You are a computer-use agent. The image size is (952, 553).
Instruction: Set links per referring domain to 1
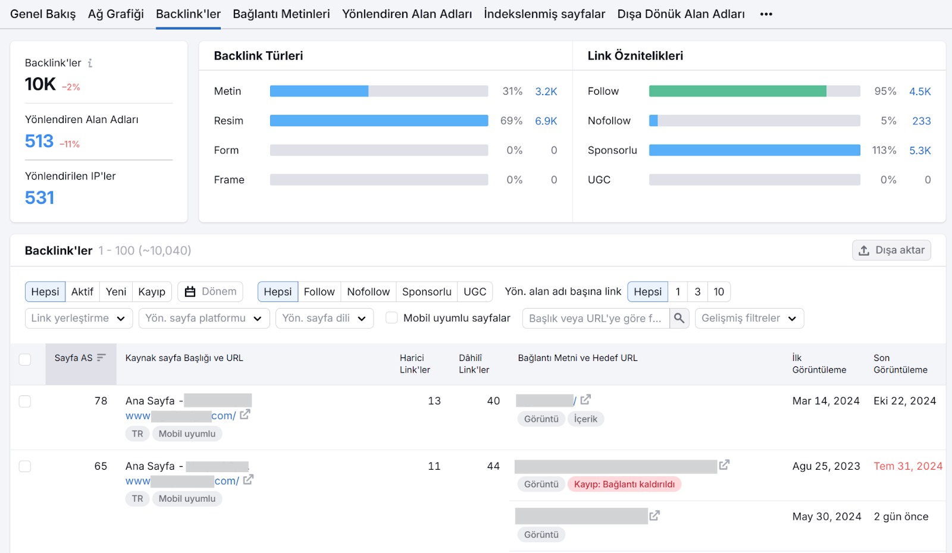coord(678,292)
